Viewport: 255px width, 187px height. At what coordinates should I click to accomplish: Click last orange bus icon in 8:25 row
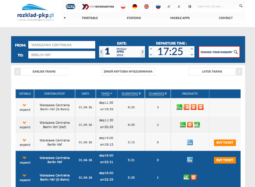[x=201, y=107]
